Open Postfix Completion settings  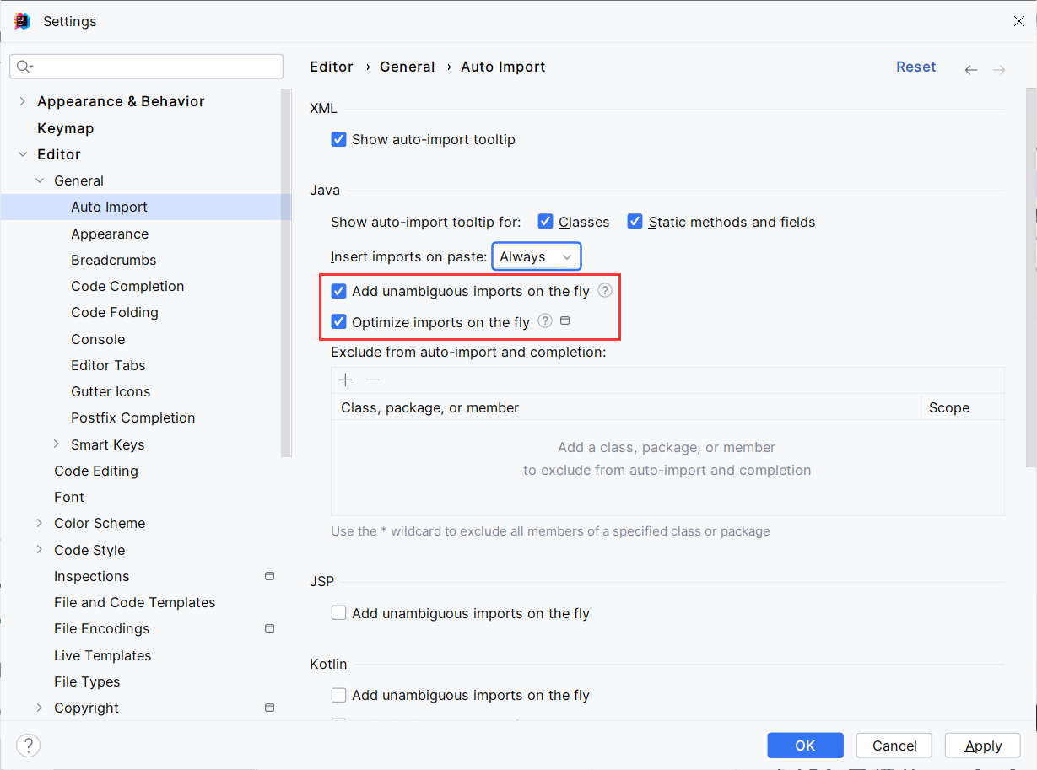point(133,417)
